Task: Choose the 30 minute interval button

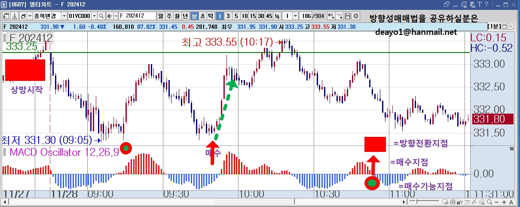Action: (261, 16)
